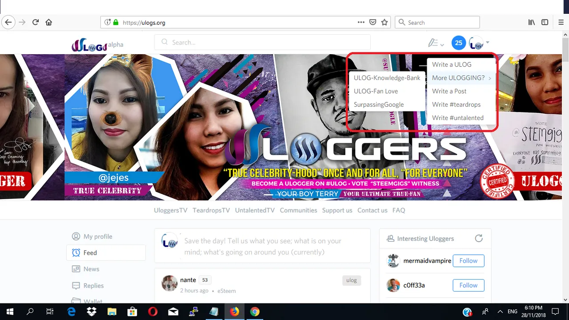Bookmark this page with the star icon
Screen dimensions: 569x320
(385, 22)
